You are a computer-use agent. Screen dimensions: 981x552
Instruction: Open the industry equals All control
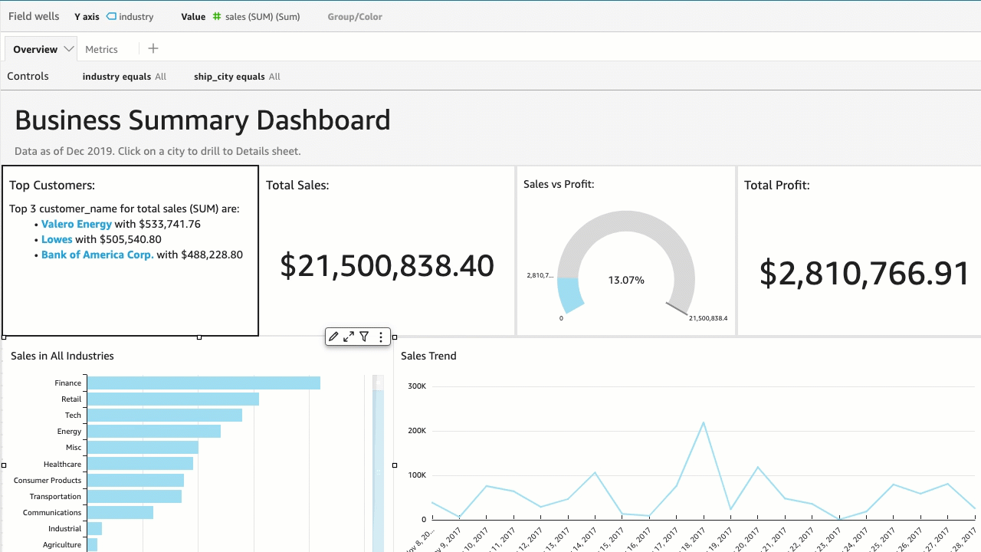coord(124,77)
